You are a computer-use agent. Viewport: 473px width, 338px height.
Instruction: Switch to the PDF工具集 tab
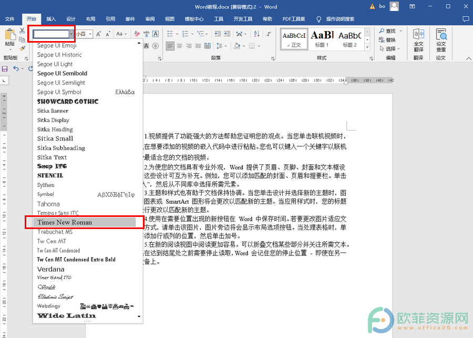point(294,19)
